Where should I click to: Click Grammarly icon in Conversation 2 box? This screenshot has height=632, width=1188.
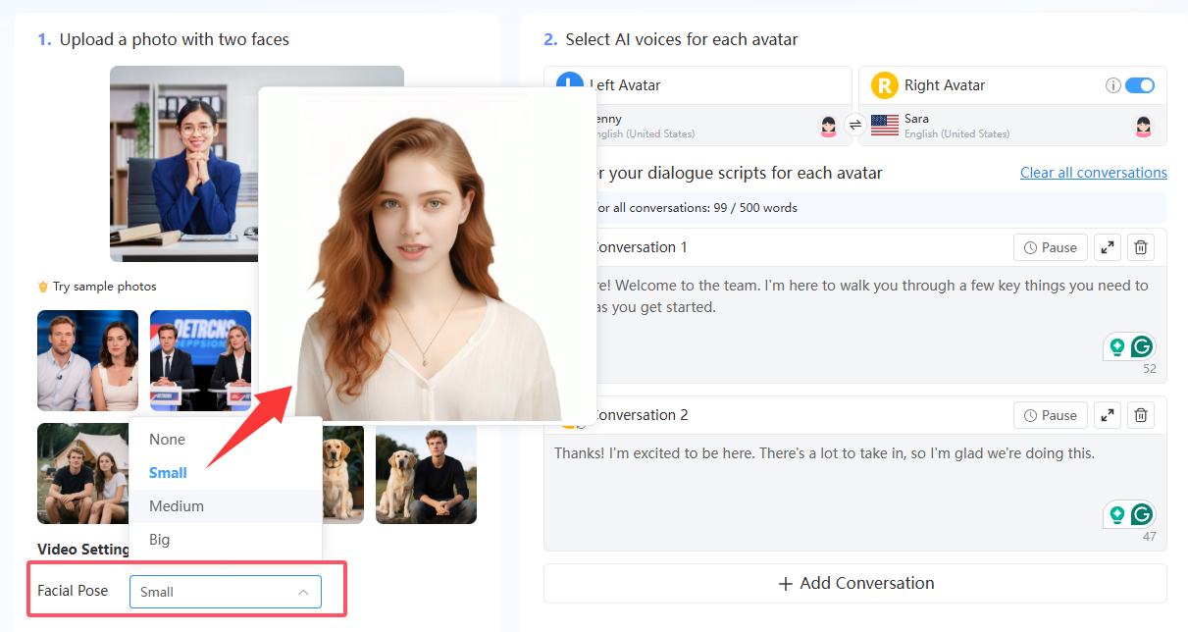tap(1141, 514)
